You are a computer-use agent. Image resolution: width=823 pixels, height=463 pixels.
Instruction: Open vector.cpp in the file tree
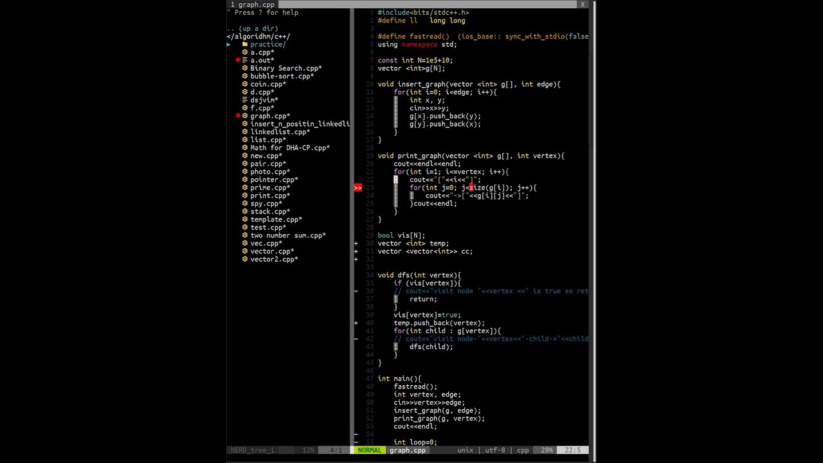click(x=272, y=251)
